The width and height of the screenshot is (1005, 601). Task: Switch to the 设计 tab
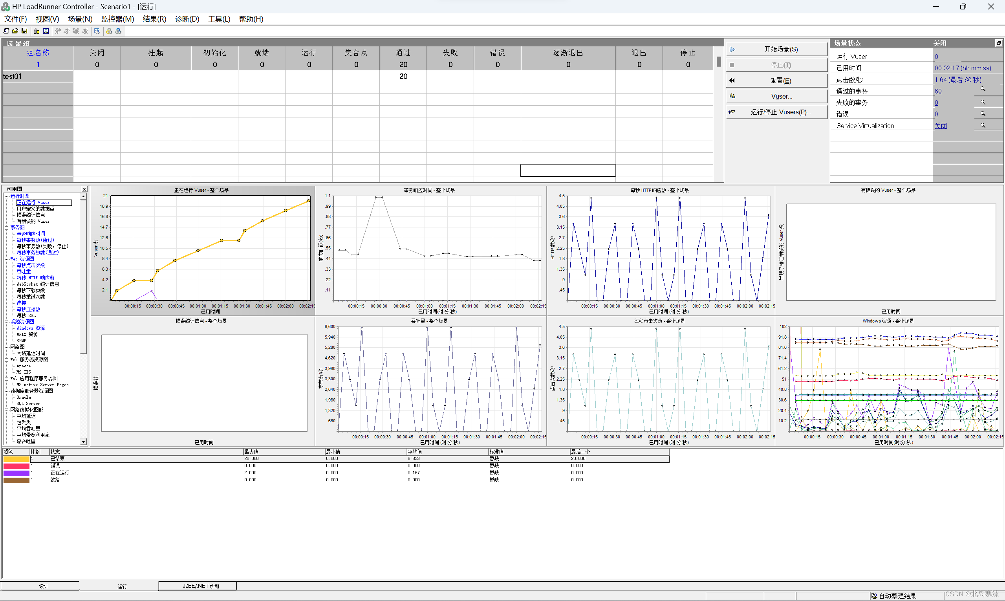(43, 586)
